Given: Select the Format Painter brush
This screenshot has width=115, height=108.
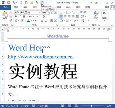Looking at the screenshot, I should tap(11, 21).
